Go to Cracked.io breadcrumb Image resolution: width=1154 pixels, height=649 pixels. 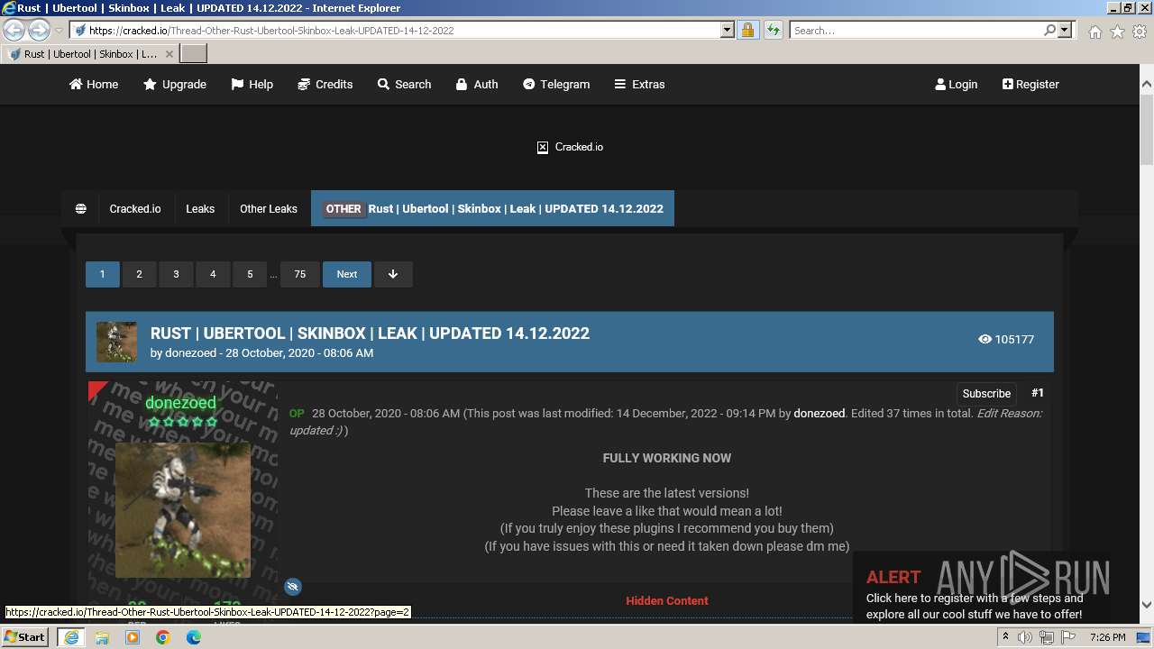135,208
